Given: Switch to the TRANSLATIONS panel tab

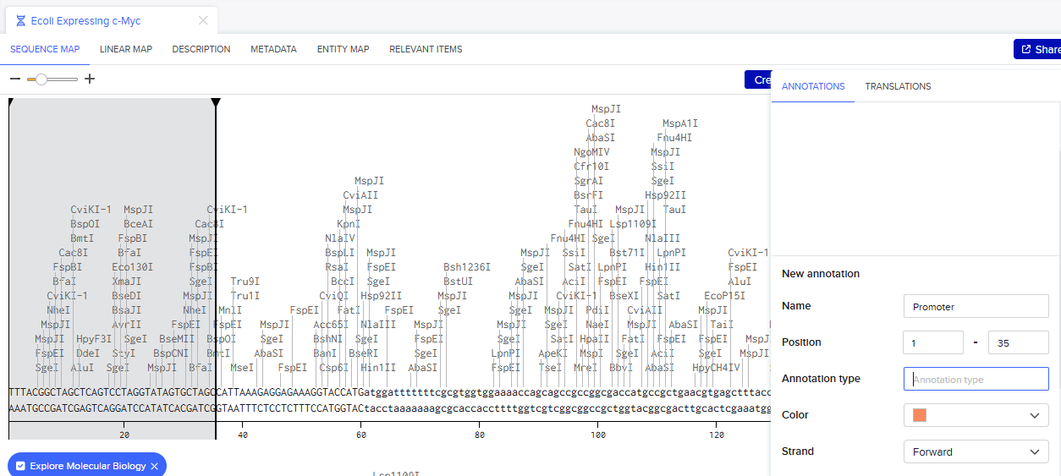Looking at the screenshot, I should 898,86.
